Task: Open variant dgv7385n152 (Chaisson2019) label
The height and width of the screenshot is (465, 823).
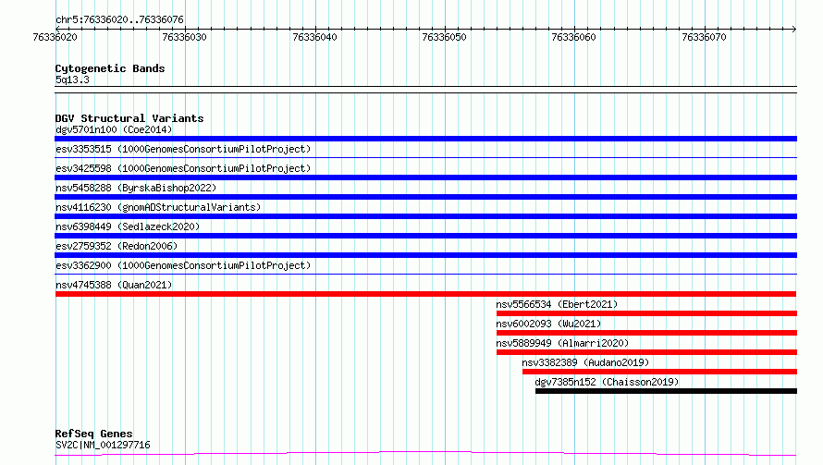Action: [607, 382]
